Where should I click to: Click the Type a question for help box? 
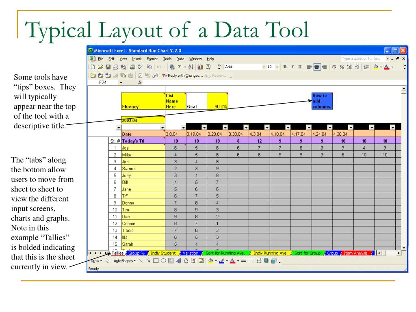click(363, 58)
